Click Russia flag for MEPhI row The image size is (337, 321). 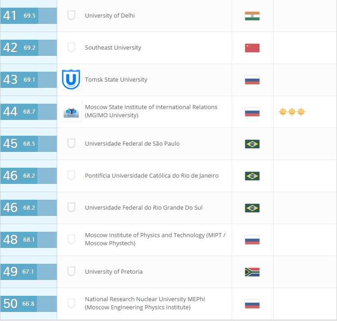point(252,304)
